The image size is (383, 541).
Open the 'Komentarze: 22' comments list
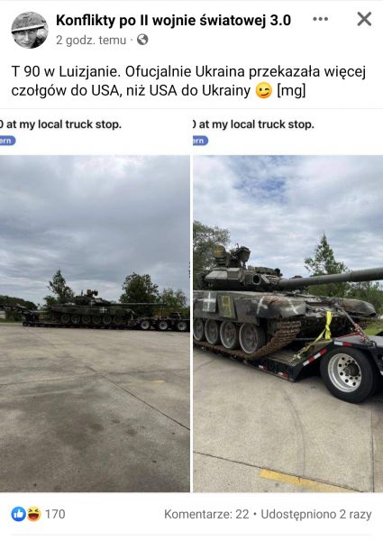tap(206, 514)
